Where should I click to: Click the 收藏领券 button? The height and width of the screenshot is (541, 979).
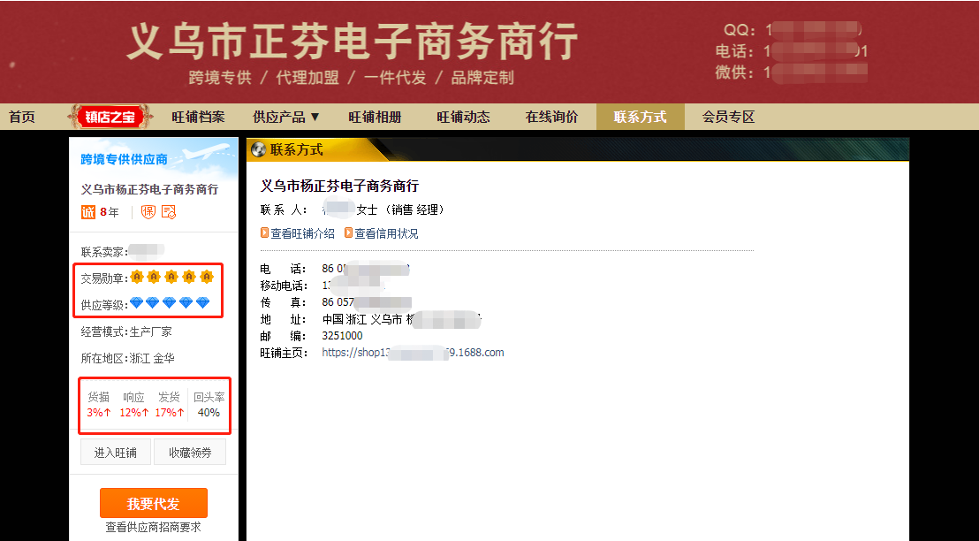[190, 453]
